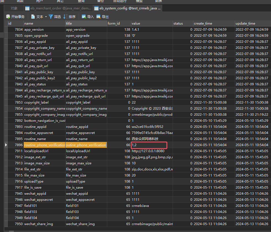Viewport: 271px width, 232px height.
Task: Select the value cell of ali_pay_status
Action: (x=152, y=84)
